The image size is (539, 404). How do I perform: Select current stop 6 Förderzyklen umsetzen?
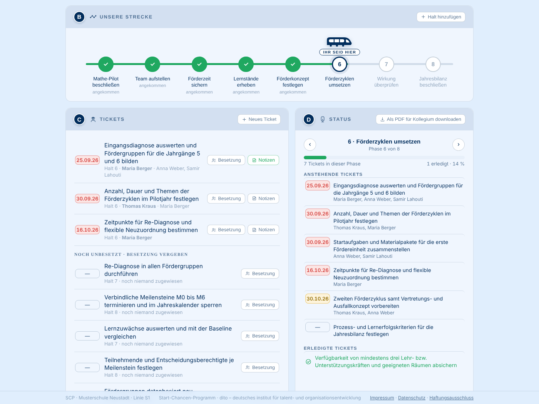point(340,64)
